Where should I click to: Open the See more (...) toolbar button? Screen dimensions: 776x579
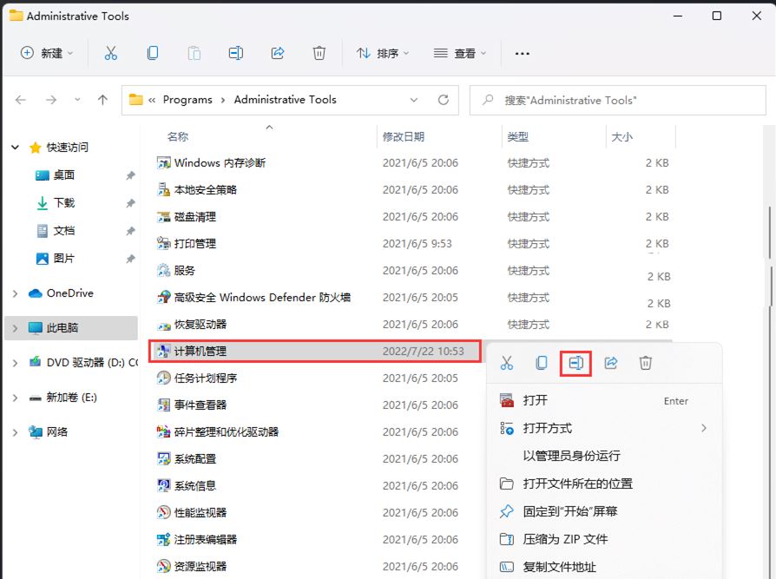(x=522, y=53)
